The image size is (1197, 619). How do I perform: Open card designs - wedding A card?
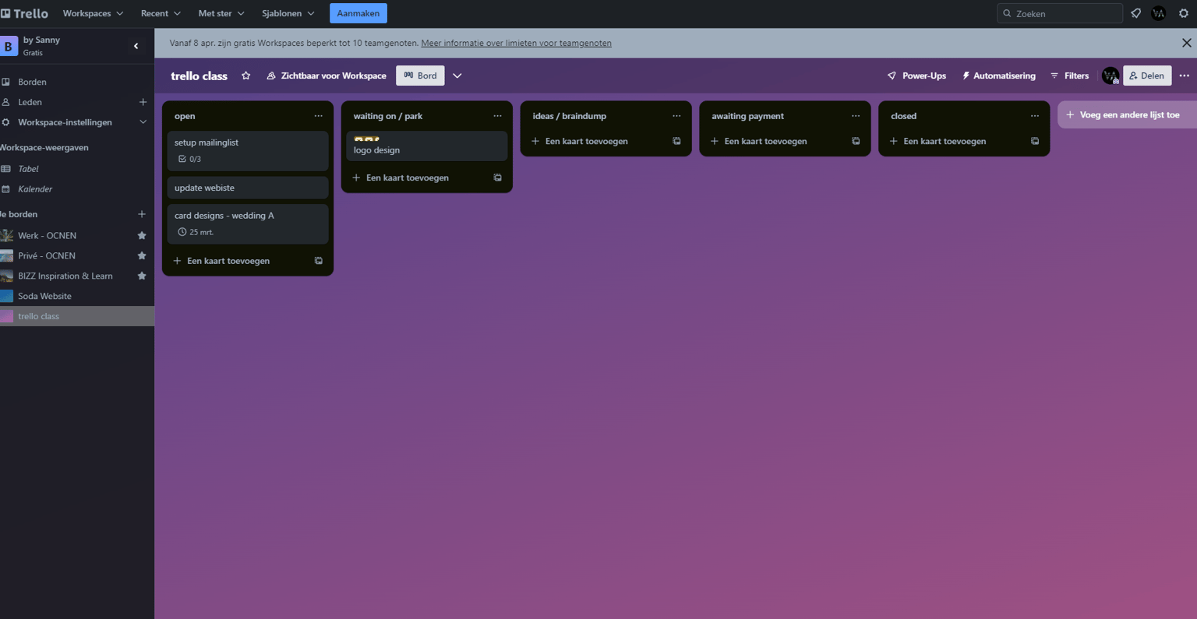[x=248, y=224]
